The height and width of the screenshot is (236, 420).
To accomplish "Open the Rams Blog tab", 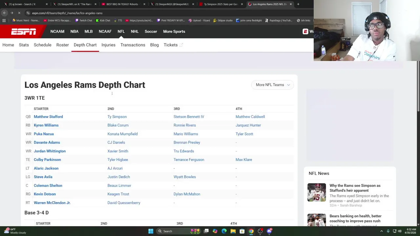I will pyautogui.click(x=154, y=45).
